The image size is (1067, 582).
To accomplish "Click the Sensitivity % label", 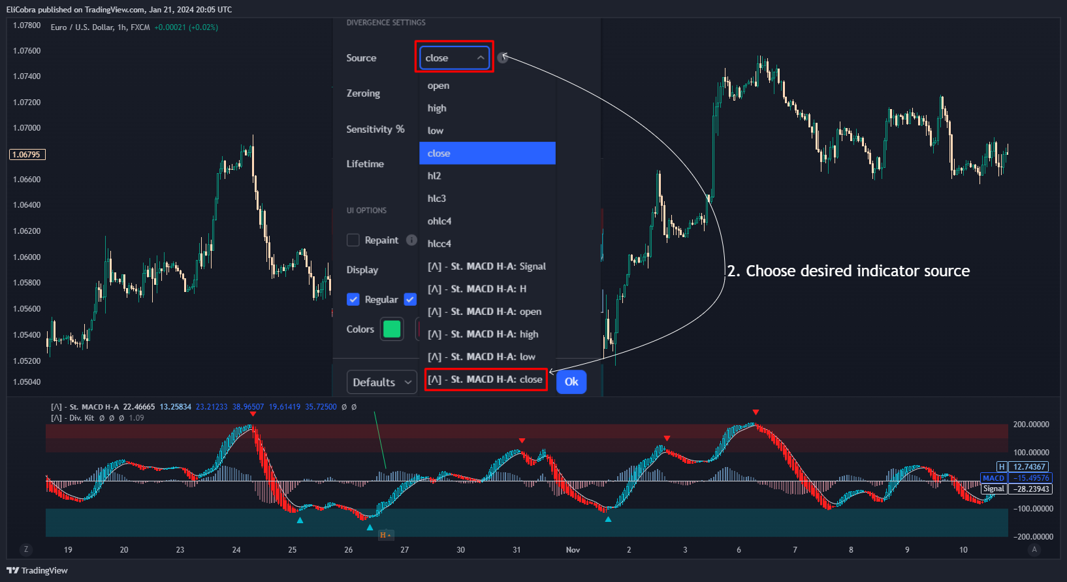I will click(x=375, y=129).
